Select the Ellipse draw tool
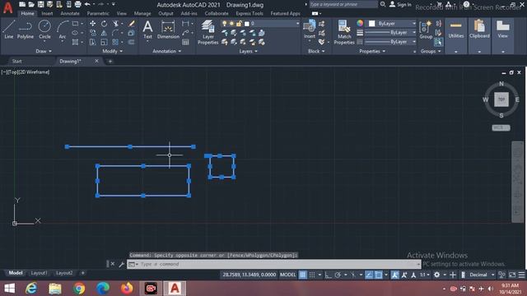The image size is (527, 296). tap(75, 33)
